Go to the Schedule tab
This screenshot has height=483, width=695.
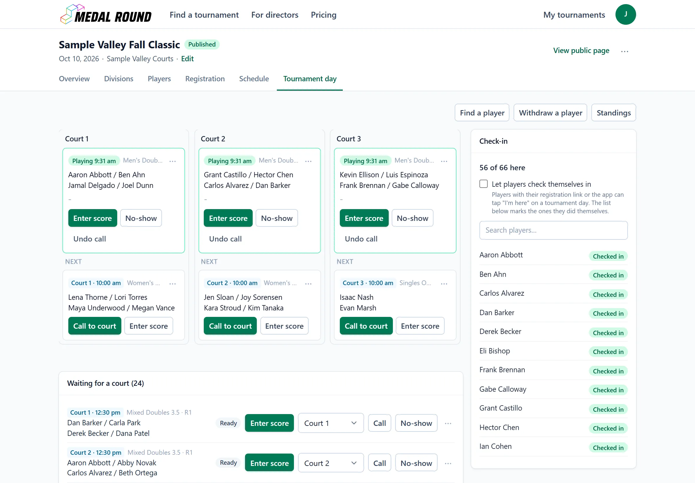tap(254, 79)
